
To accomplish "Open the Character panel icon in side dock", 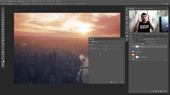I will [x=127, y=26].
